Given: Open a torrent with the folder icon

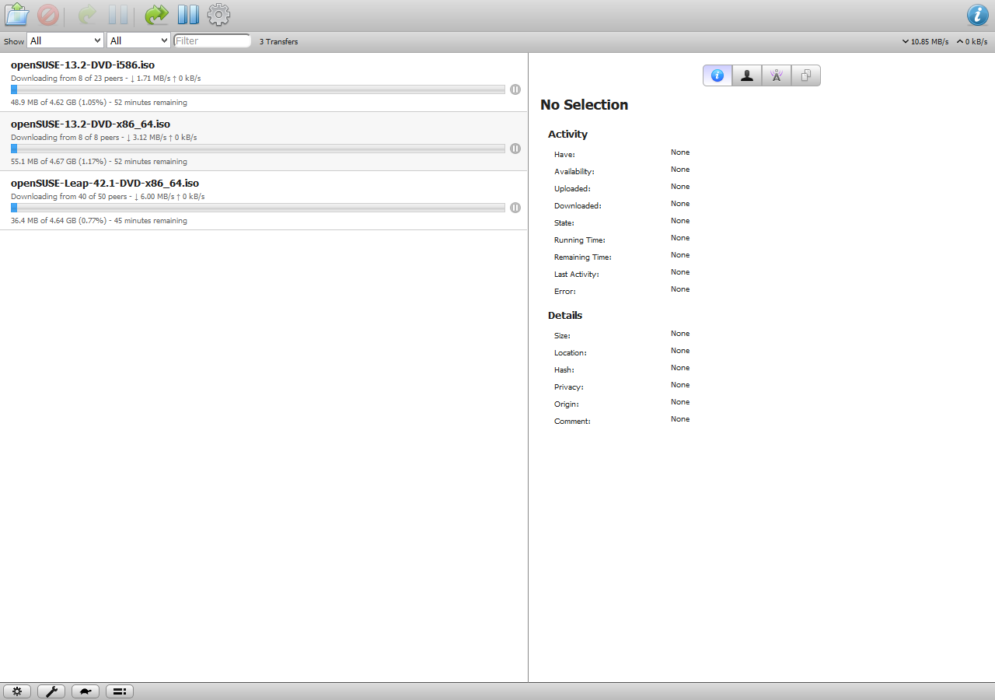Looking at the screenshot, I should 17,15.
